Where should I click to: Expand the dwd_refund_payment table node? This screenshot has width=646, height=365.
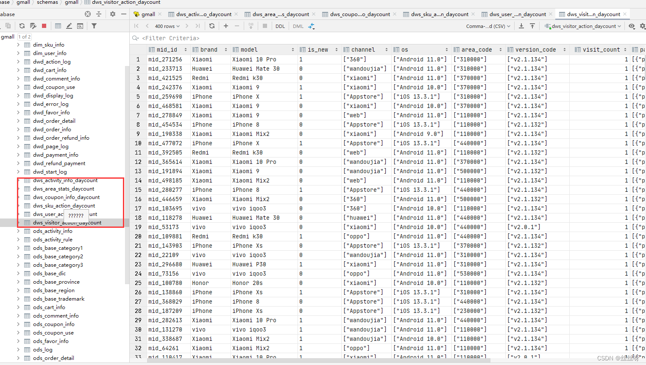click(18, 163)
